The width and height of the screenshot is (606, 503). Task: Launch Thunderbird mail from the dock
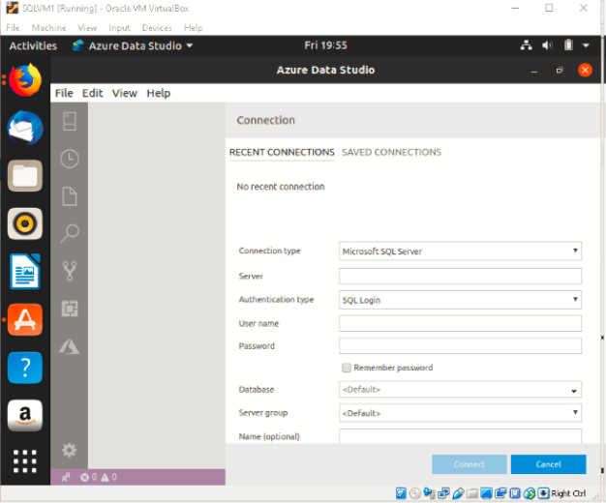coord(25,128)
